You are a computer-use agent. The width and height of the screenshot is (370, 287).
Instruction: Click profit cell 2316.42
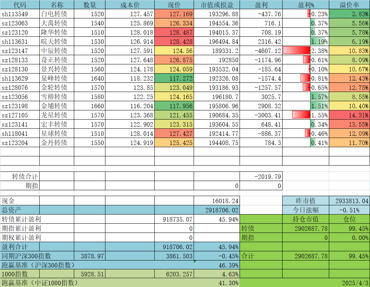[261, 42]
